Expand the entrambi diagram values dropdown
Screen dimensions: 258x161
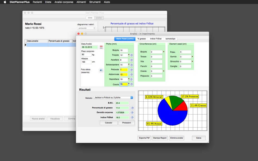pyautogui.click(x=86, y=28)
